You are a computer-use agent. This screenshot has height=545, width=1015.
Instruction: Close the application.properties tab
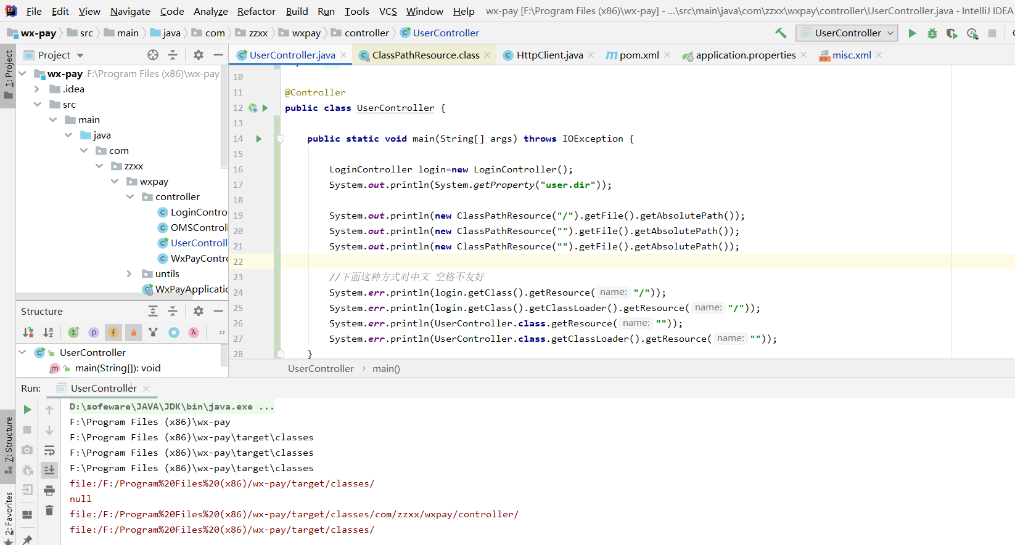[x=803, y=55]
